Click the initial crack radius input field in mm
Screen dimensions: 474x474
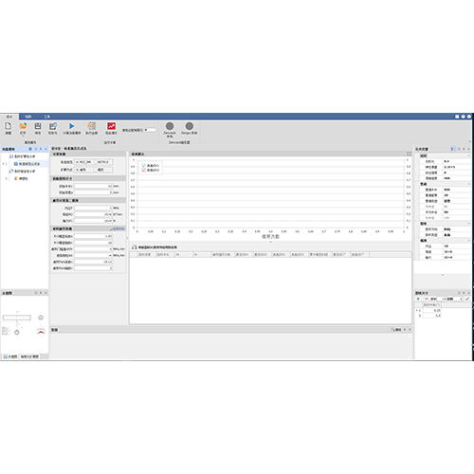tap(94, 186)
